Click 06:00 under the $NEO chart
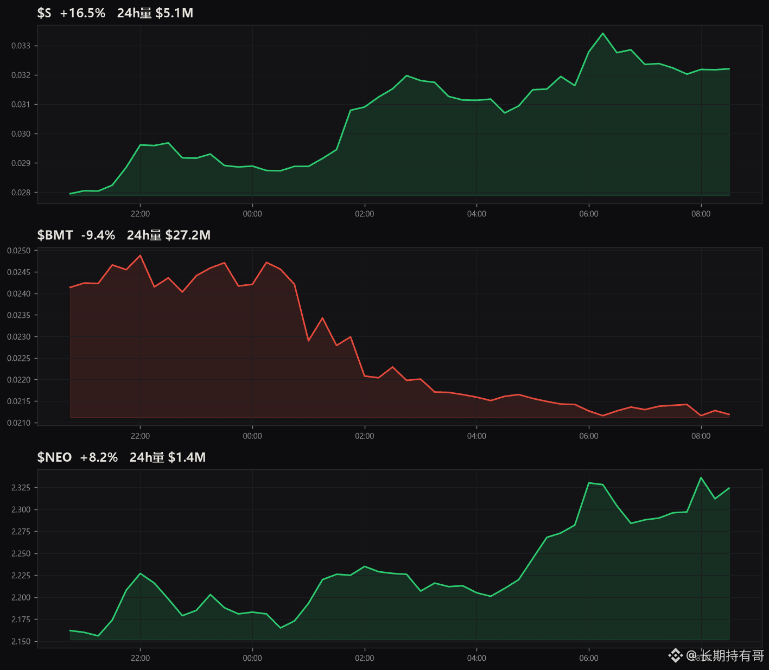Screen dimensions: 769x670 coord(589,658)
